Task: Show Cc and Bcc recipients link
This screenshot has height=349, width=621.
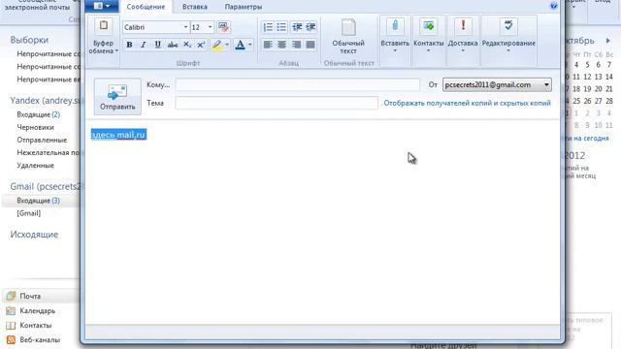Action: [x=467, y=103]
